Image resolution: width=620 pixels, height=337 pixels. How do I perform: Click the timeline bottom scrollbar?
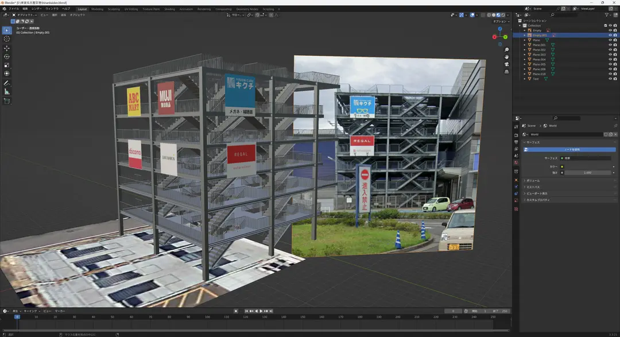point(256,330)
